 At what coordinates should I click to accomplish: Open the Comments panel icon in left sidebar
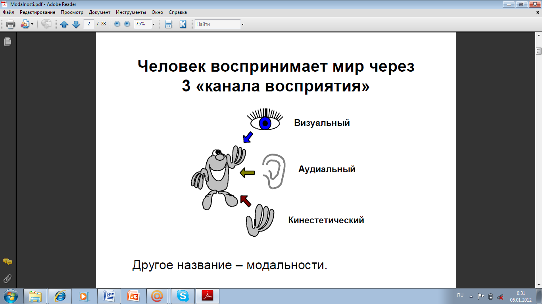point(7,262)
